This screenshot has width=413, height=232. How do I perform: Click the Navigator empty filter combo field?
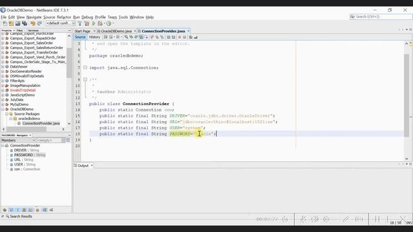[49, 140]
